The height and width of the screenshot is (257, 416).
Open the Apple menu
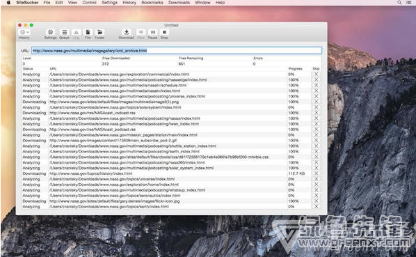(8, 2)
